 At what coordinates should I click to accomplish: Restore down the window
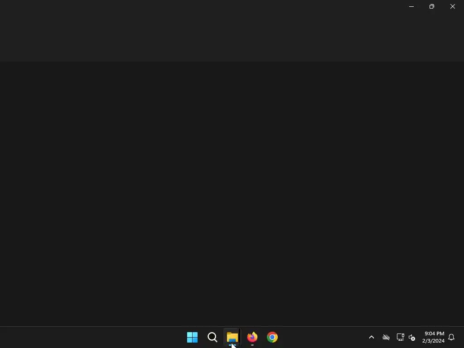coord(432,6)
